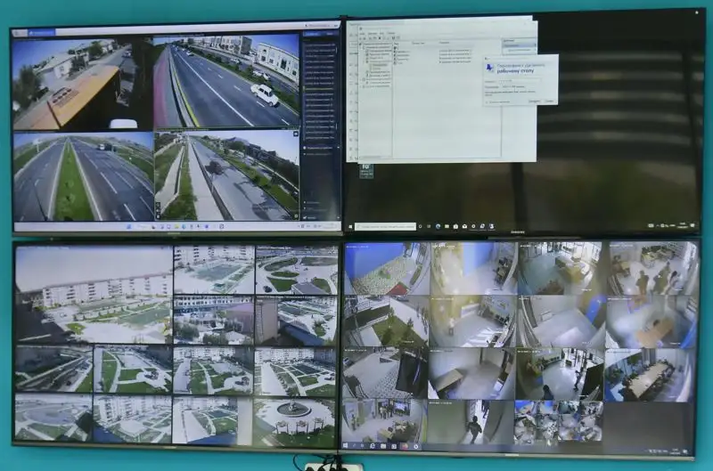The width and height of the screenshot is (713, 471).
Task: Expand Show Options in Remote Desktop dialog
Action: coord(496,101)
